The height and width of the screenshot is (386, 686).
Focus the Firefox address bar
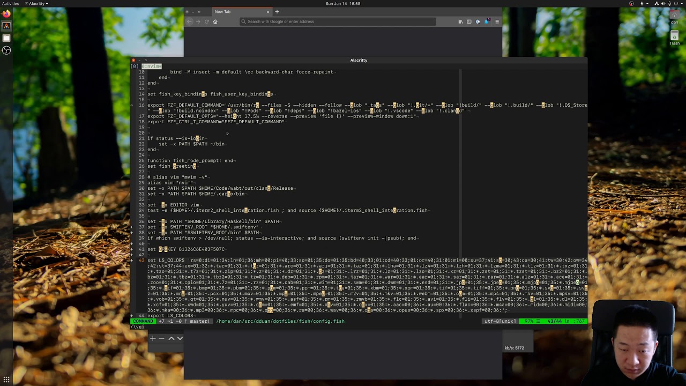pyautogui.click(x=338, y=21)
